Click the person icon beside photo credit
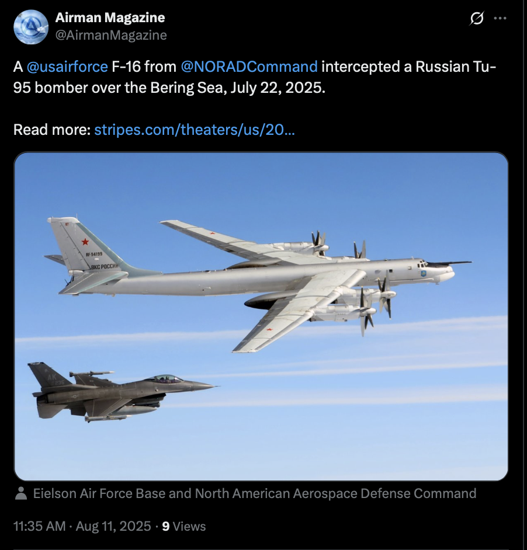 pyautogui.click(x=22, y=493)
